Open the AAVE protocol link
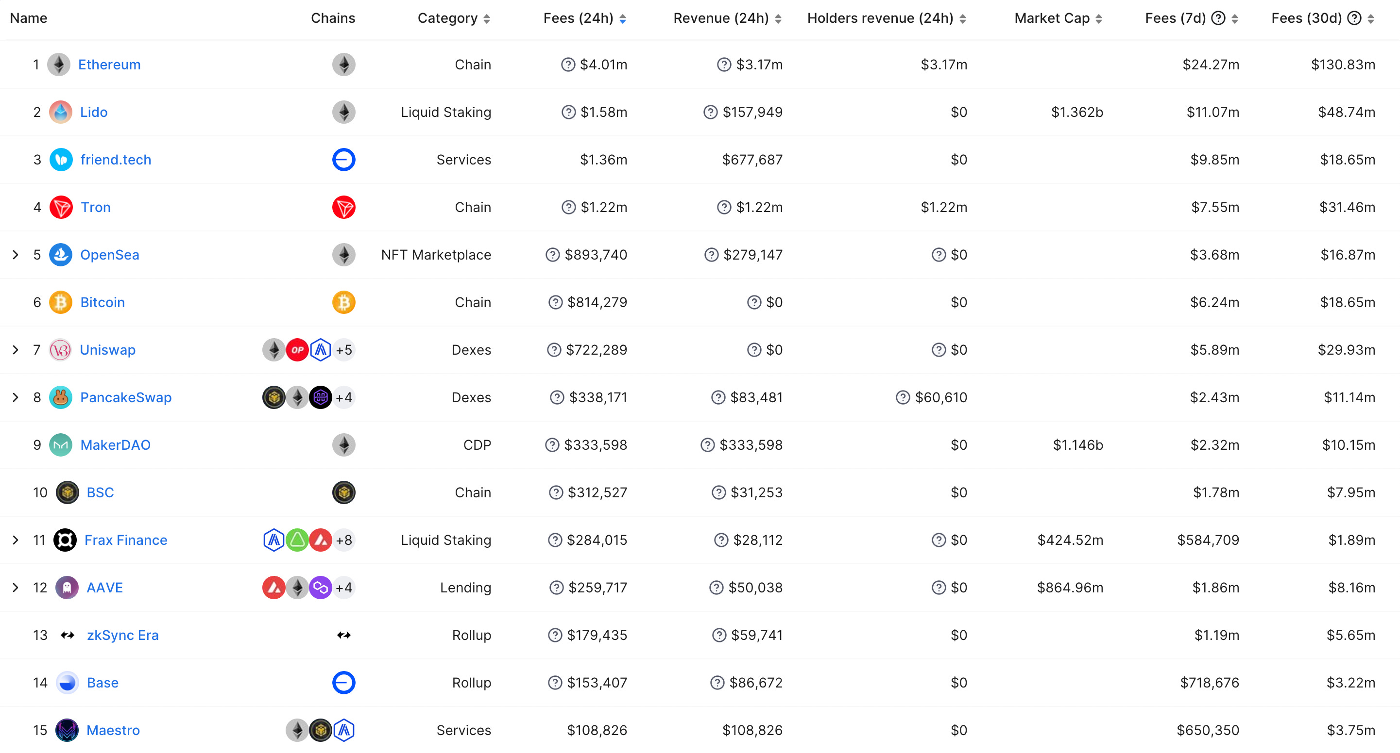This screenshot has height=753, width=1400. 105,588
